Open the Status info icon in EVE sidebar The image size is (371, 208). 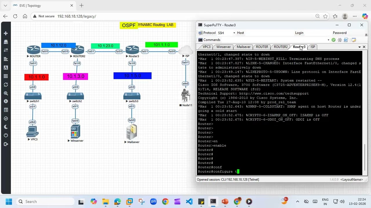coord(6,101)
